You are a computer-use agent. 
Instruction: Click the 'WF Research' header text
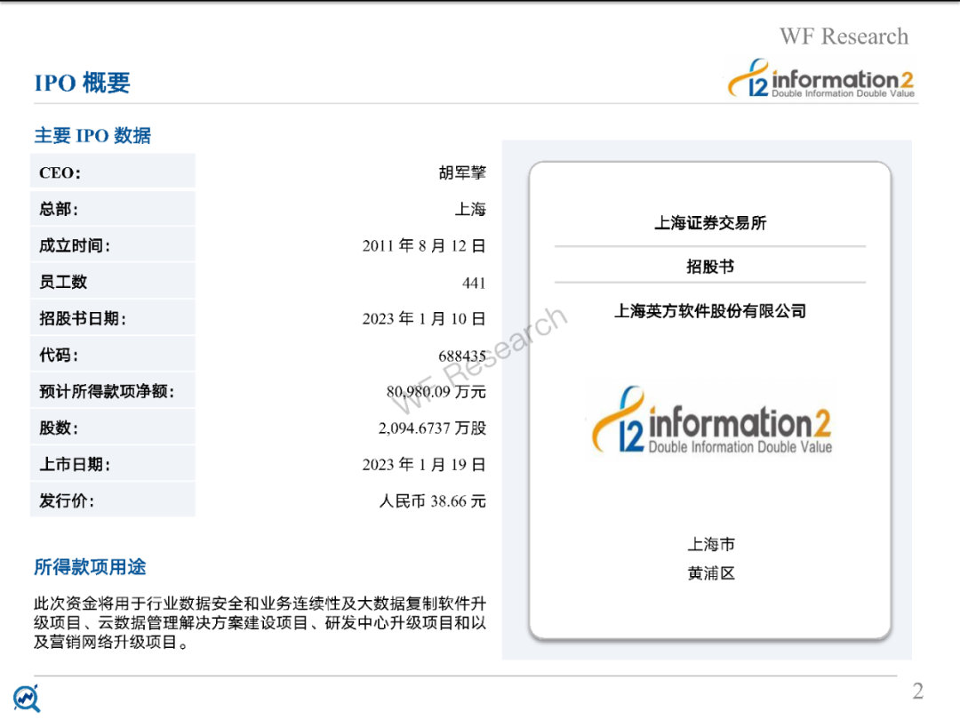coord(844,36)
